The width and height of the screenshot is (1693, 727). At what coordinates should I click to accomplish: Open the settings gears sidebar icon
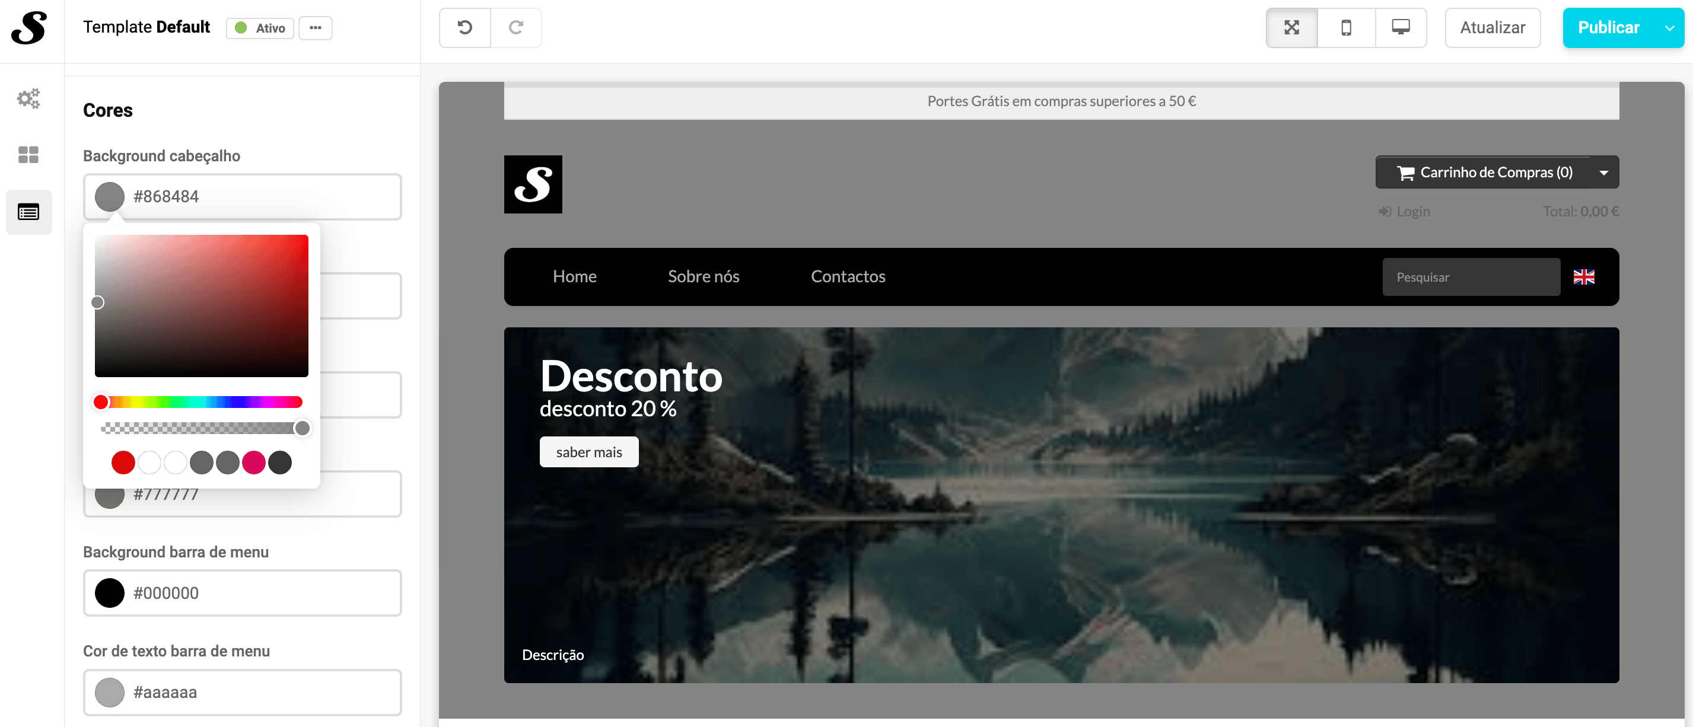click(x=28, y=98)
